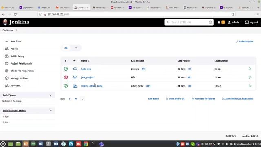Set icon size to S

(x=70, y=99)
